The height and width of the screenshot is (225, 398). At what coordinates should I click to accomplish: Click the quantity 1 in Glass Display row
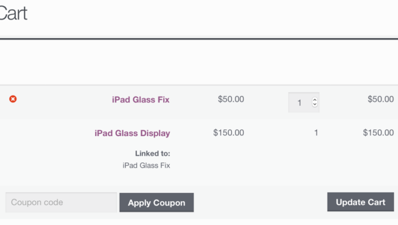(x=316, y=133)
